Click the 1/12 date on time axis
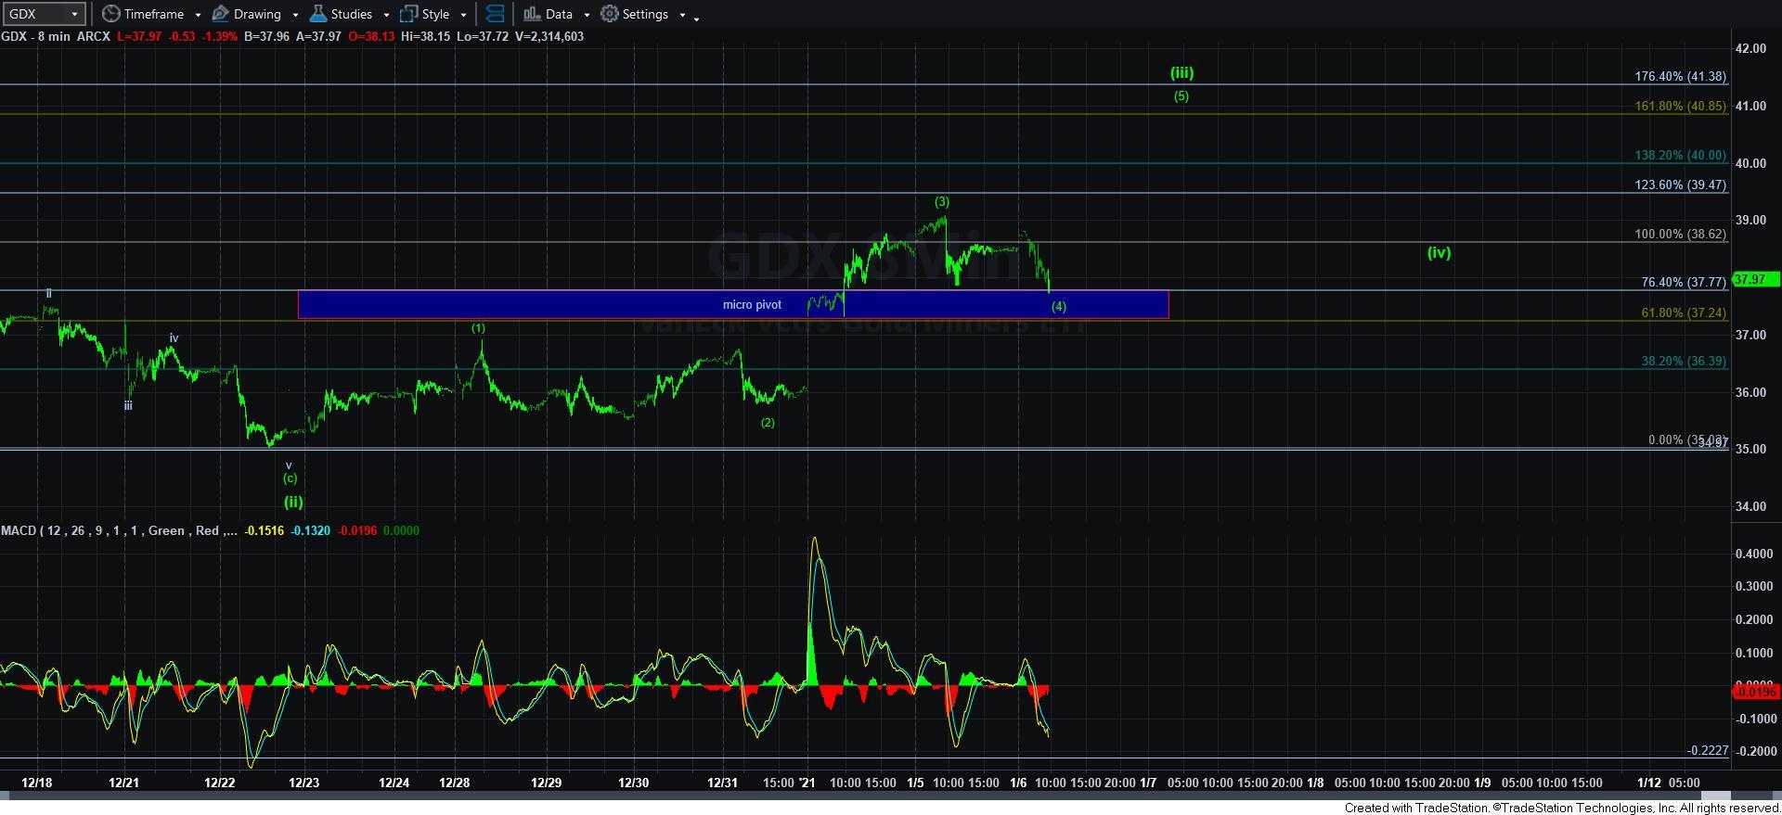Screen dimensions: 1782x815 (1648, 783)
